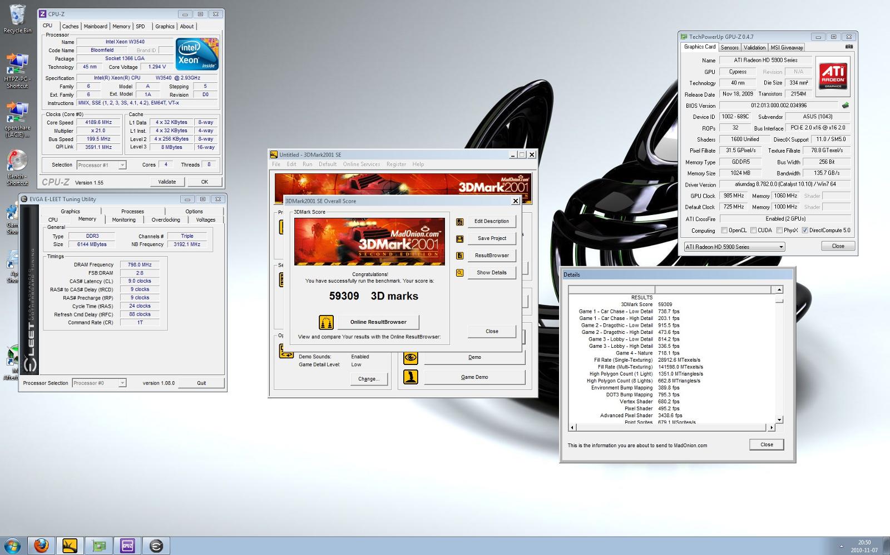
Task: Click the eye icon next to Demo
Action: coord(411,357)
